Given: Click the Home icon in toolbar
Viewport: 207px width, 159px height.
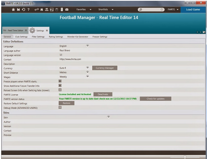Looking at the screenshot, I should click(x=13, y=10).
